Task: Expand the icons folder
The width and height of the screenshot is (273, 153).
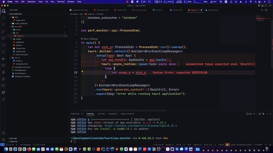Action: pyautogui.click(x=16, y=30)
